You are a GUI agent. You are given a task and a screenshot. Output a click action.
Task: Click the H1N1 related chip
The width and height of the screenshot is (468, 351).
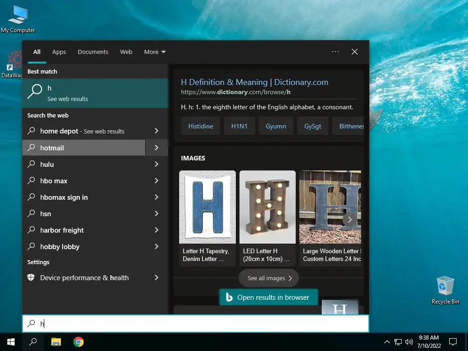pyautogui.click(x=239, y=126)
